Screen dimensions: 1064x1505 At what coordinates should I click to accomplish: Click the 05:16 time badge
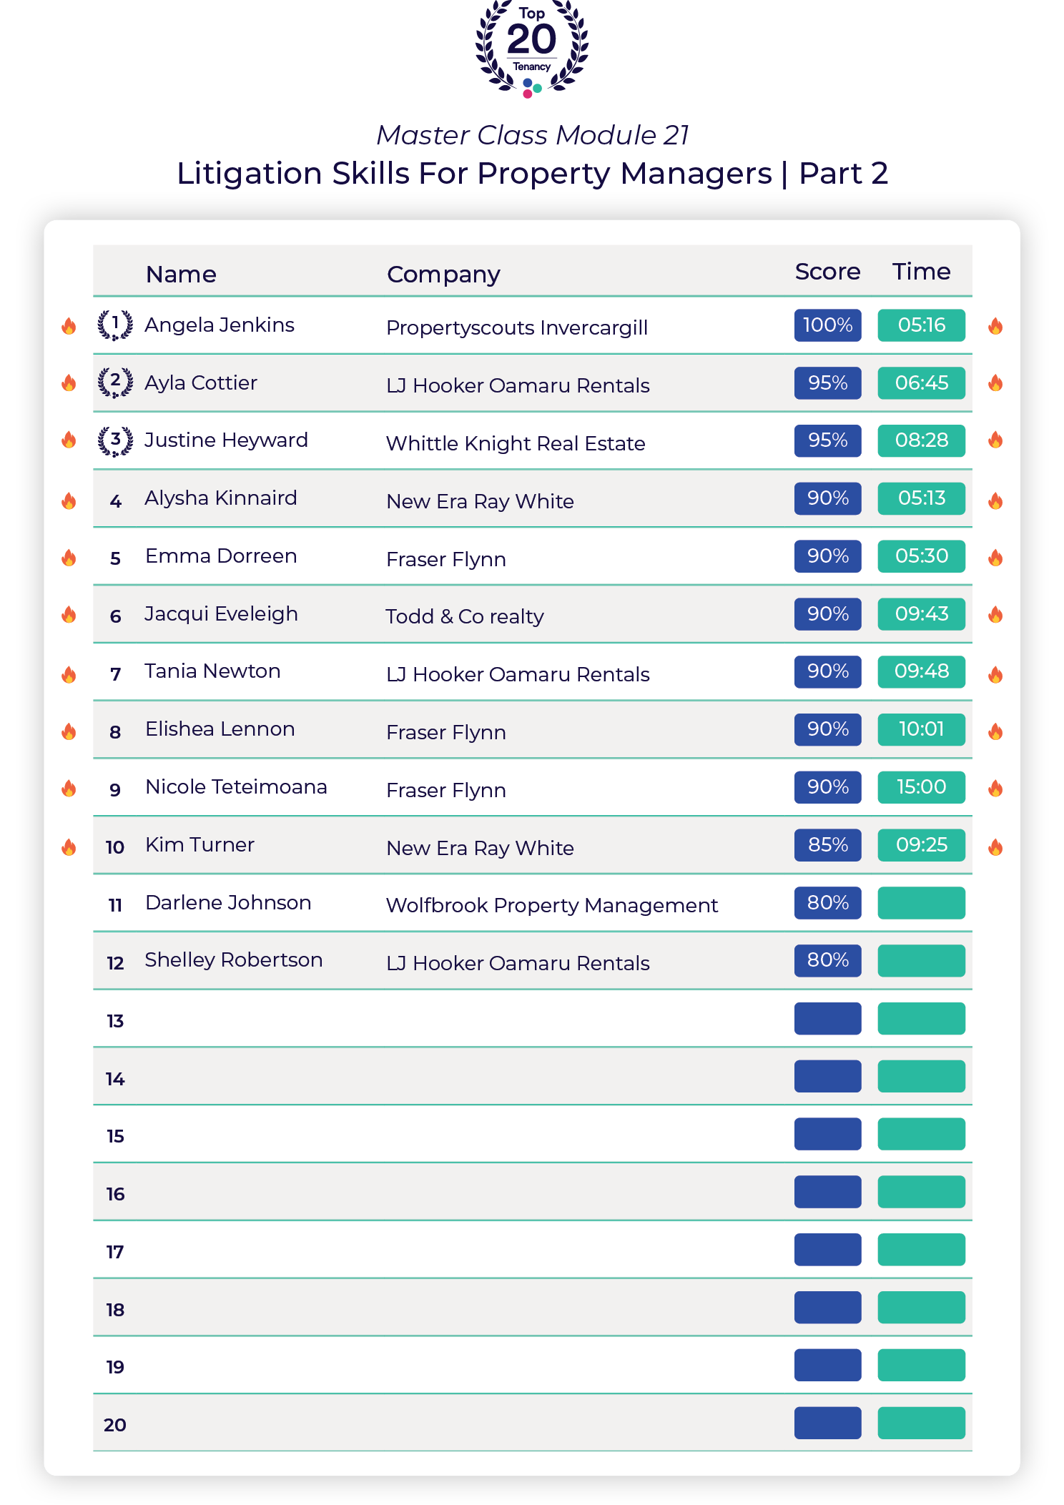point(921,325)
